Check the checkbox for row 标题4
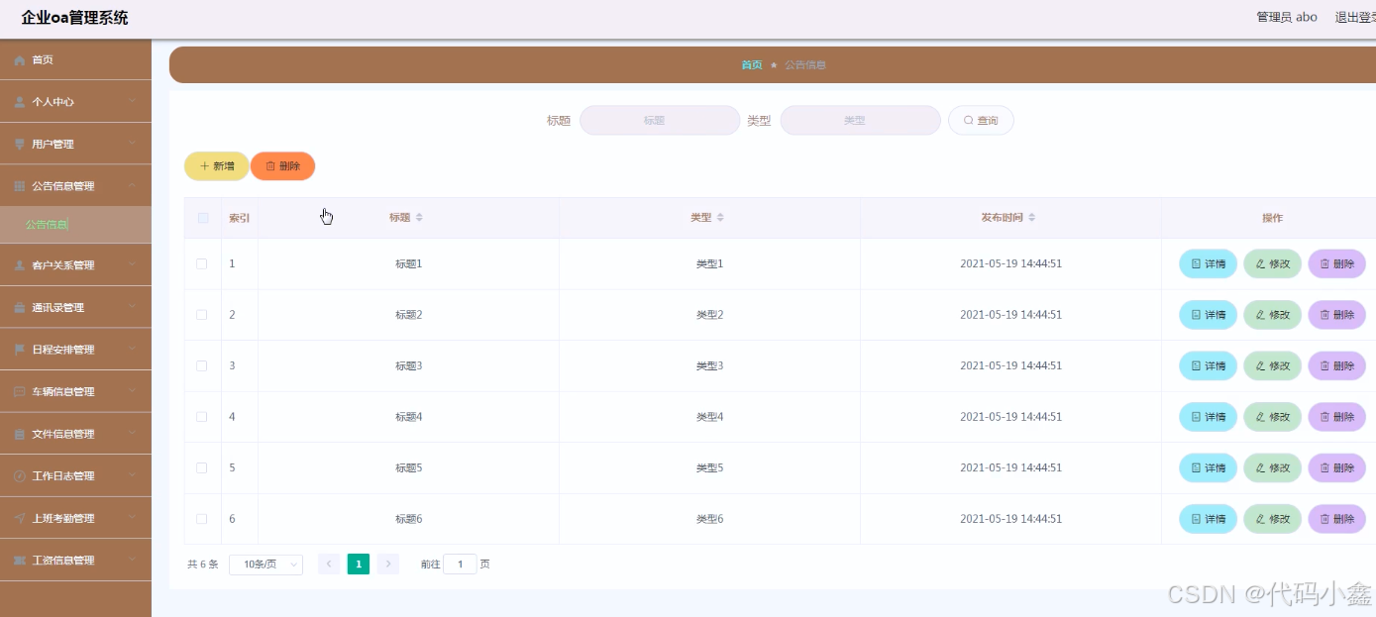Image resolution: width=1376 pixels, height=617 pixels. tap(202, 417)
